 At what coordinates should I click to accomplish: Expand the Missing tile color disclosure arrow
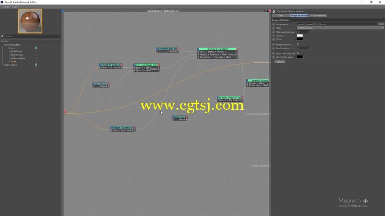(295, 57)
